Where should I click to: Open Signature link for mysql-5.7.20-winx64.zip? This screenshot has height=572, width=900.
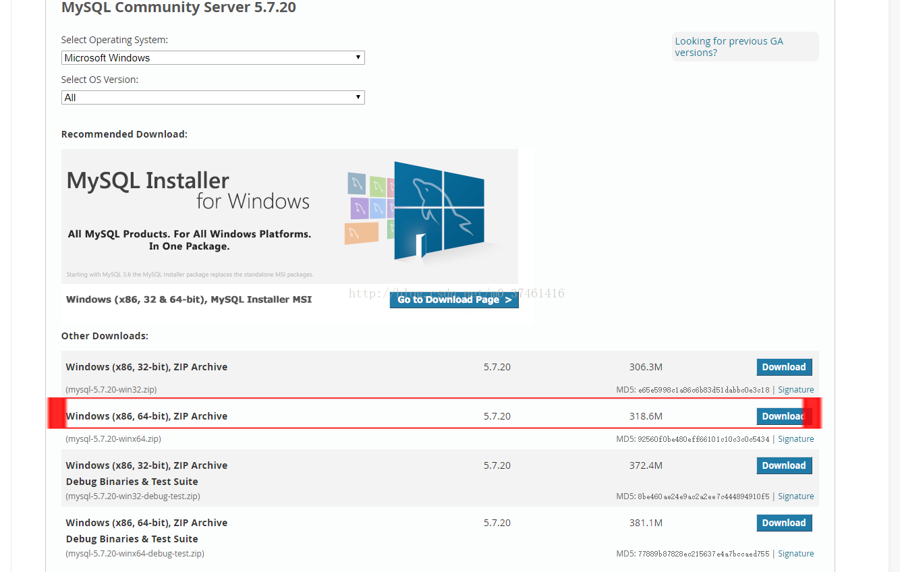point(796,438)
